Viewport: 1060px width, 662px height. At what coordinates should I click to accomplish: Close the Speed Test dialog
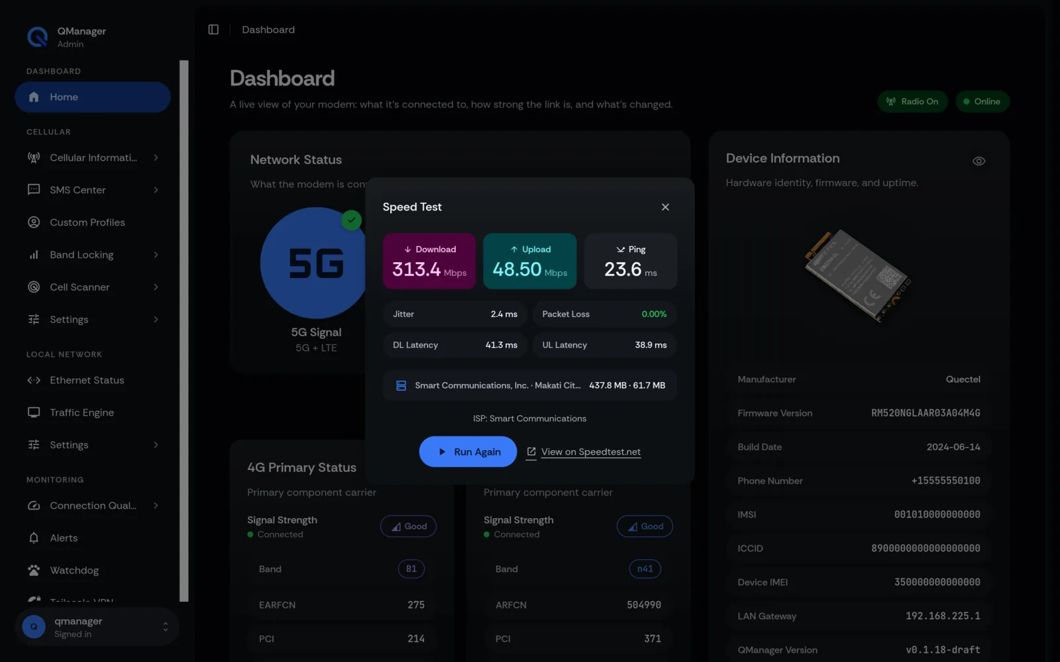coord(665,207)
